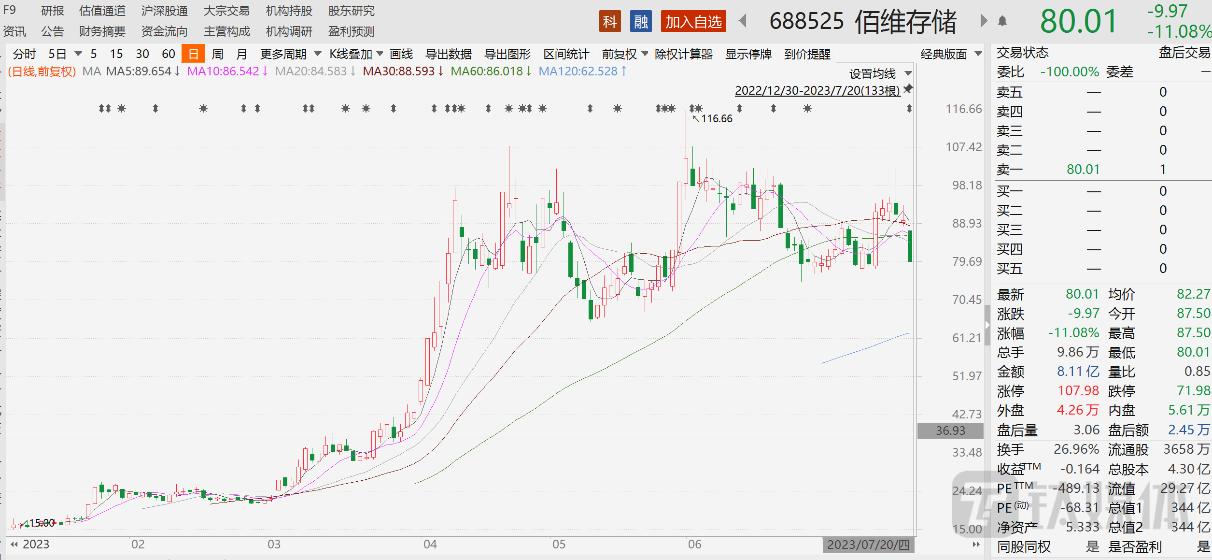The height and width of the screenshot is (560, 1212).
Task: Click the blue 融 margin trading badge
Action: 640,22
